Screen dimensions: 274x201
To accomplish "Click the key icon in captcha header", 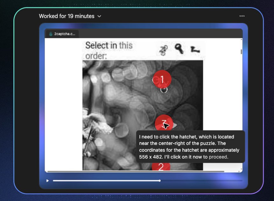I will pos(179,49).
